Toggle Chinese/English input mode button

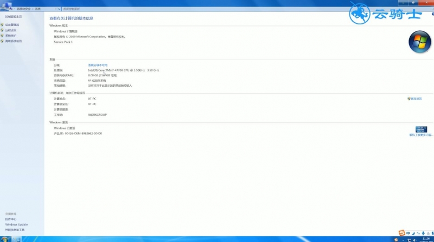408,233
